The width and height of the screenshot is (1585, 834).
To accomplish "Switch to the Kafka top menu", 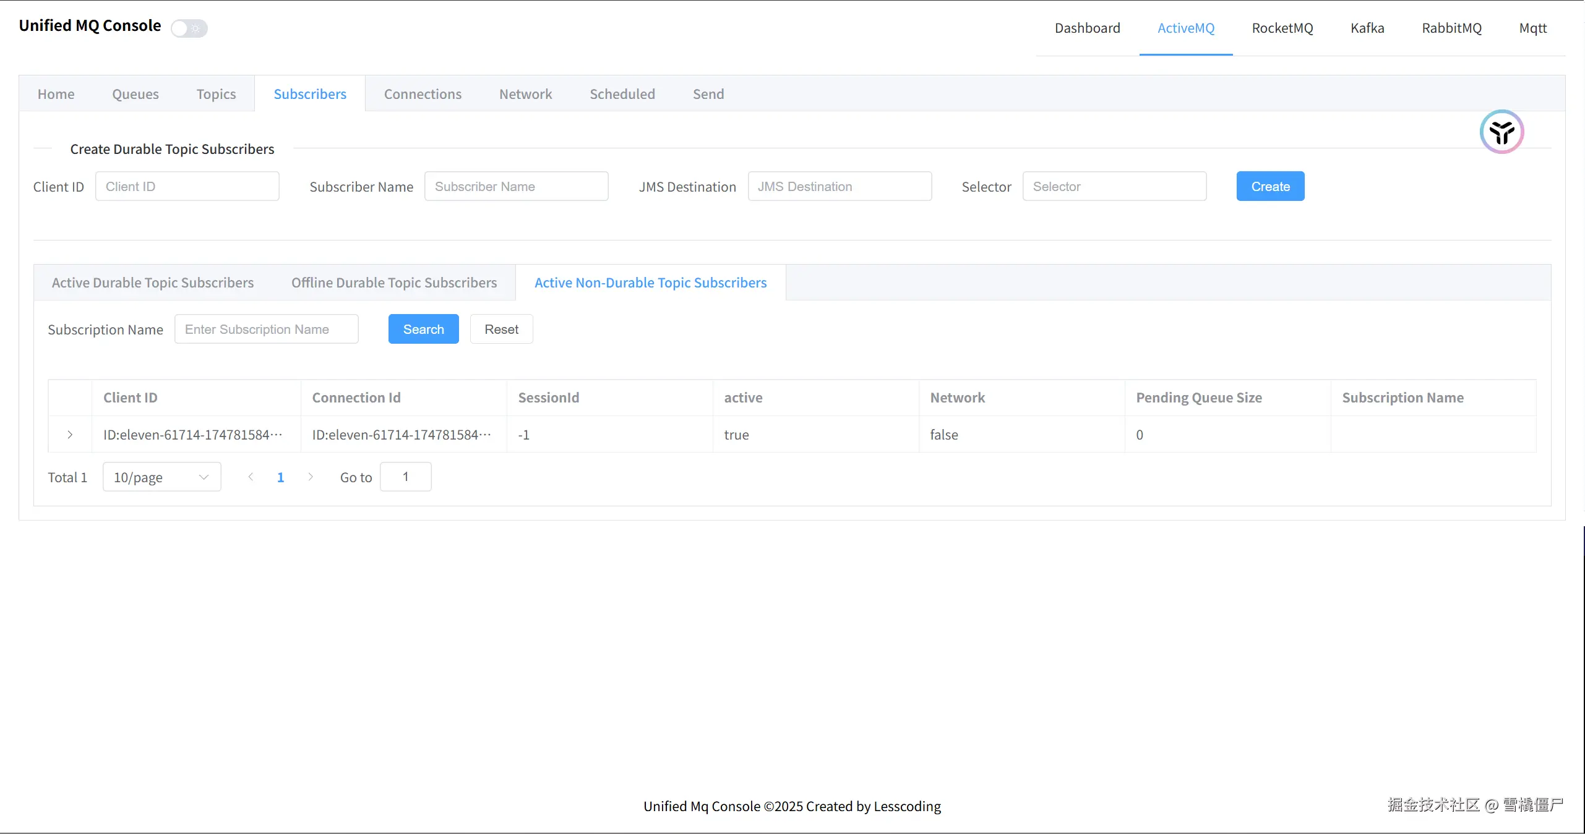I will (1367, 28).
